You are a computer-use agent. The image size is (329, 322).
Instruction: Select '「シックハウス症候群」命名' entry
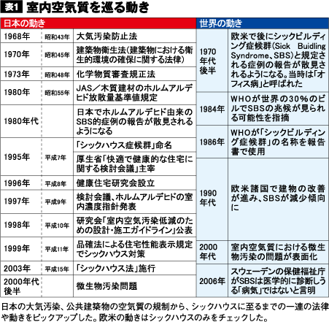coord(135,145)
